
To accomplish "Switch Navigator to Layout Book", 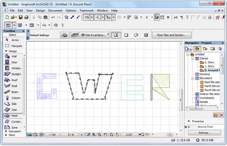I will [213, 49].
